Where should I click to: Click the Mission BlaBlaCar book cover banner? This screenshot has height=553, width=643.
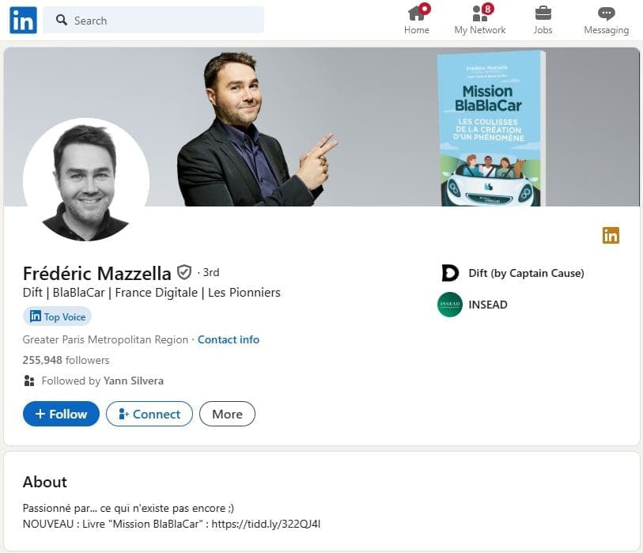491,128
